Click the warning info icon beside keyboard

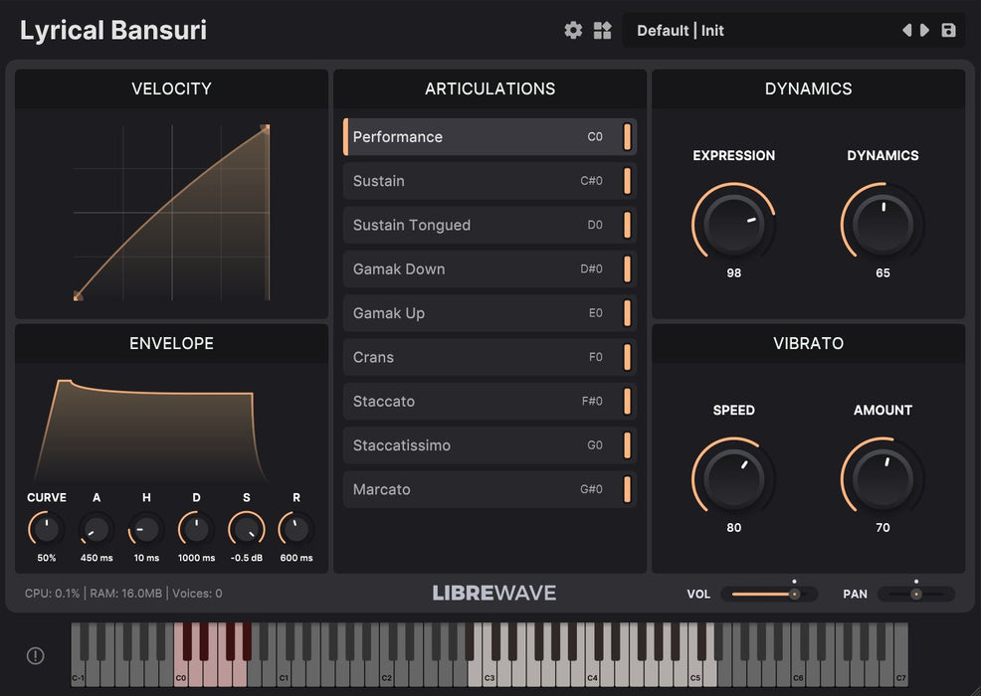(x=35, y=655)
